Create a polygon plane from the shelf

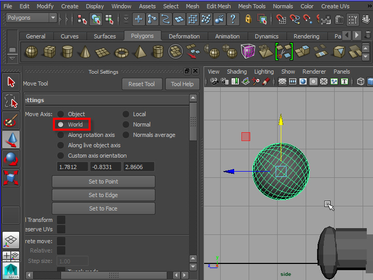(102, 52)
